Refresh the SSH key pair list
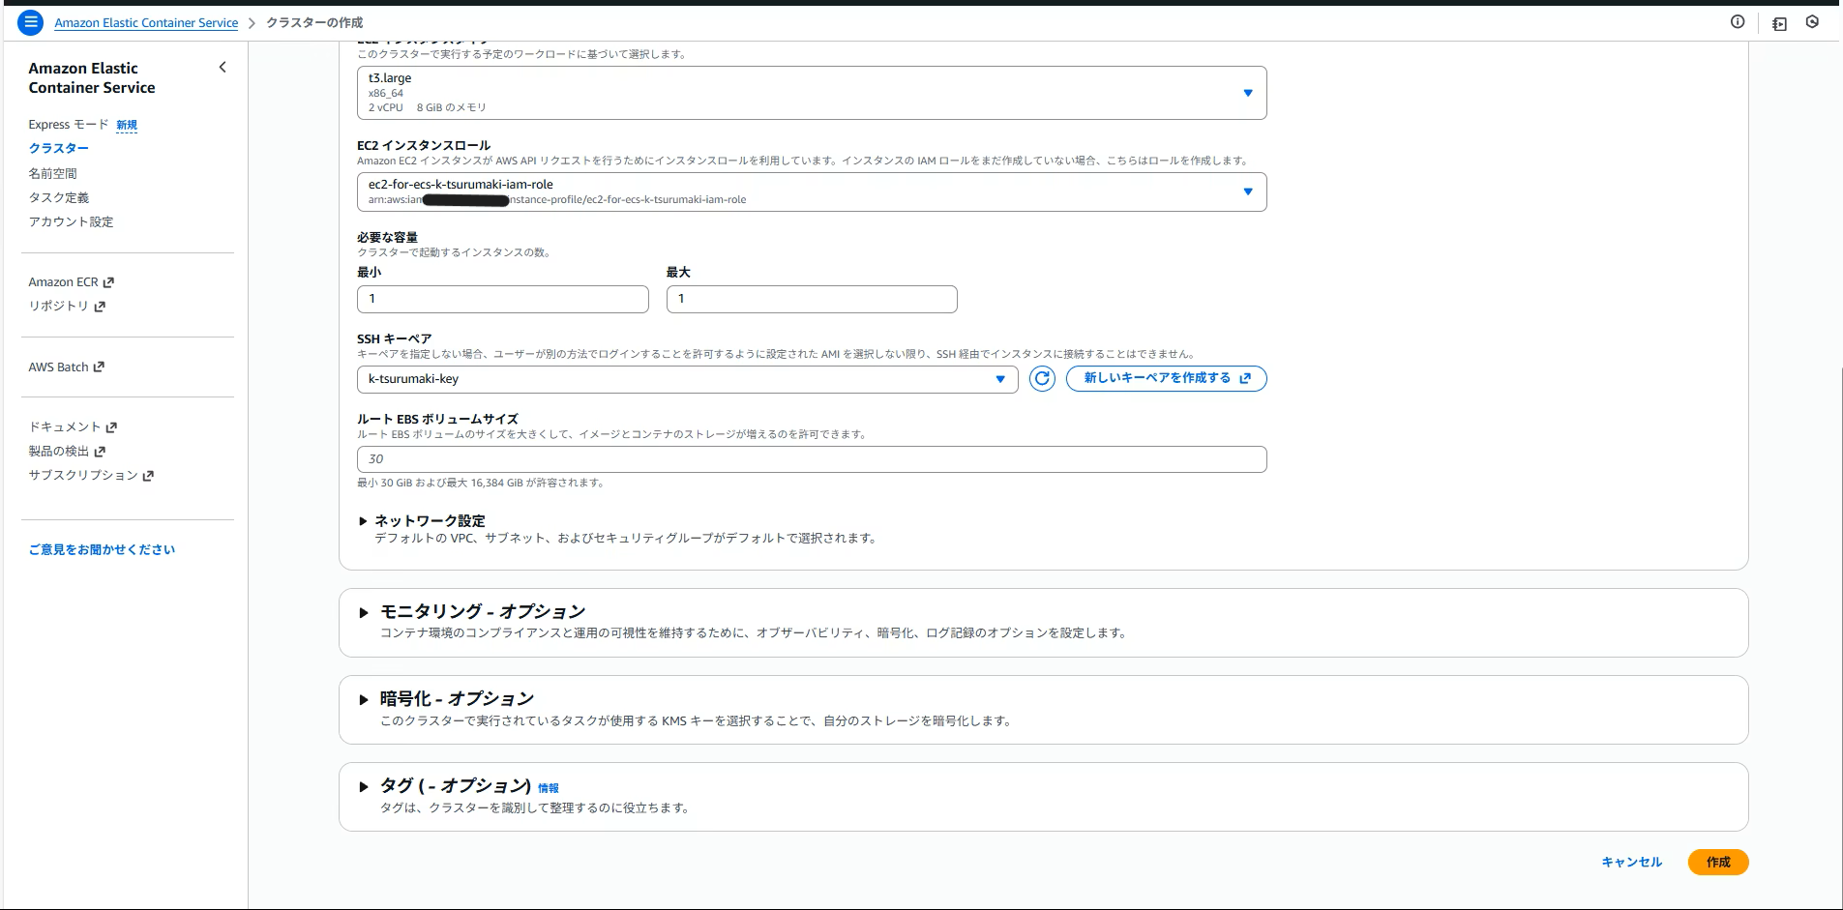The height and width of the screenshot is (910, 1843). (1042, 379)
